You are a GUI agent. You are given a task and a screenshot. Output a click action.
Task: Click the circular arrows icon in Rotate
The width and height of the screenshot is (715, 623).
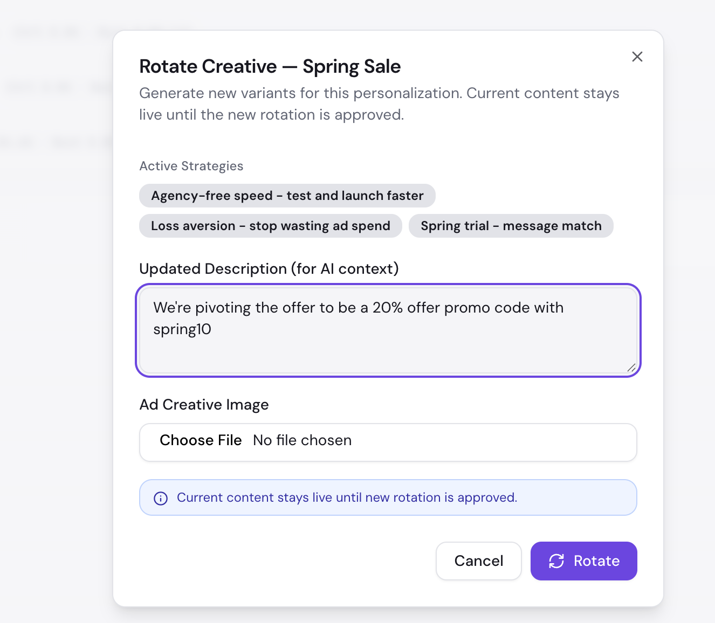point(556,561)
